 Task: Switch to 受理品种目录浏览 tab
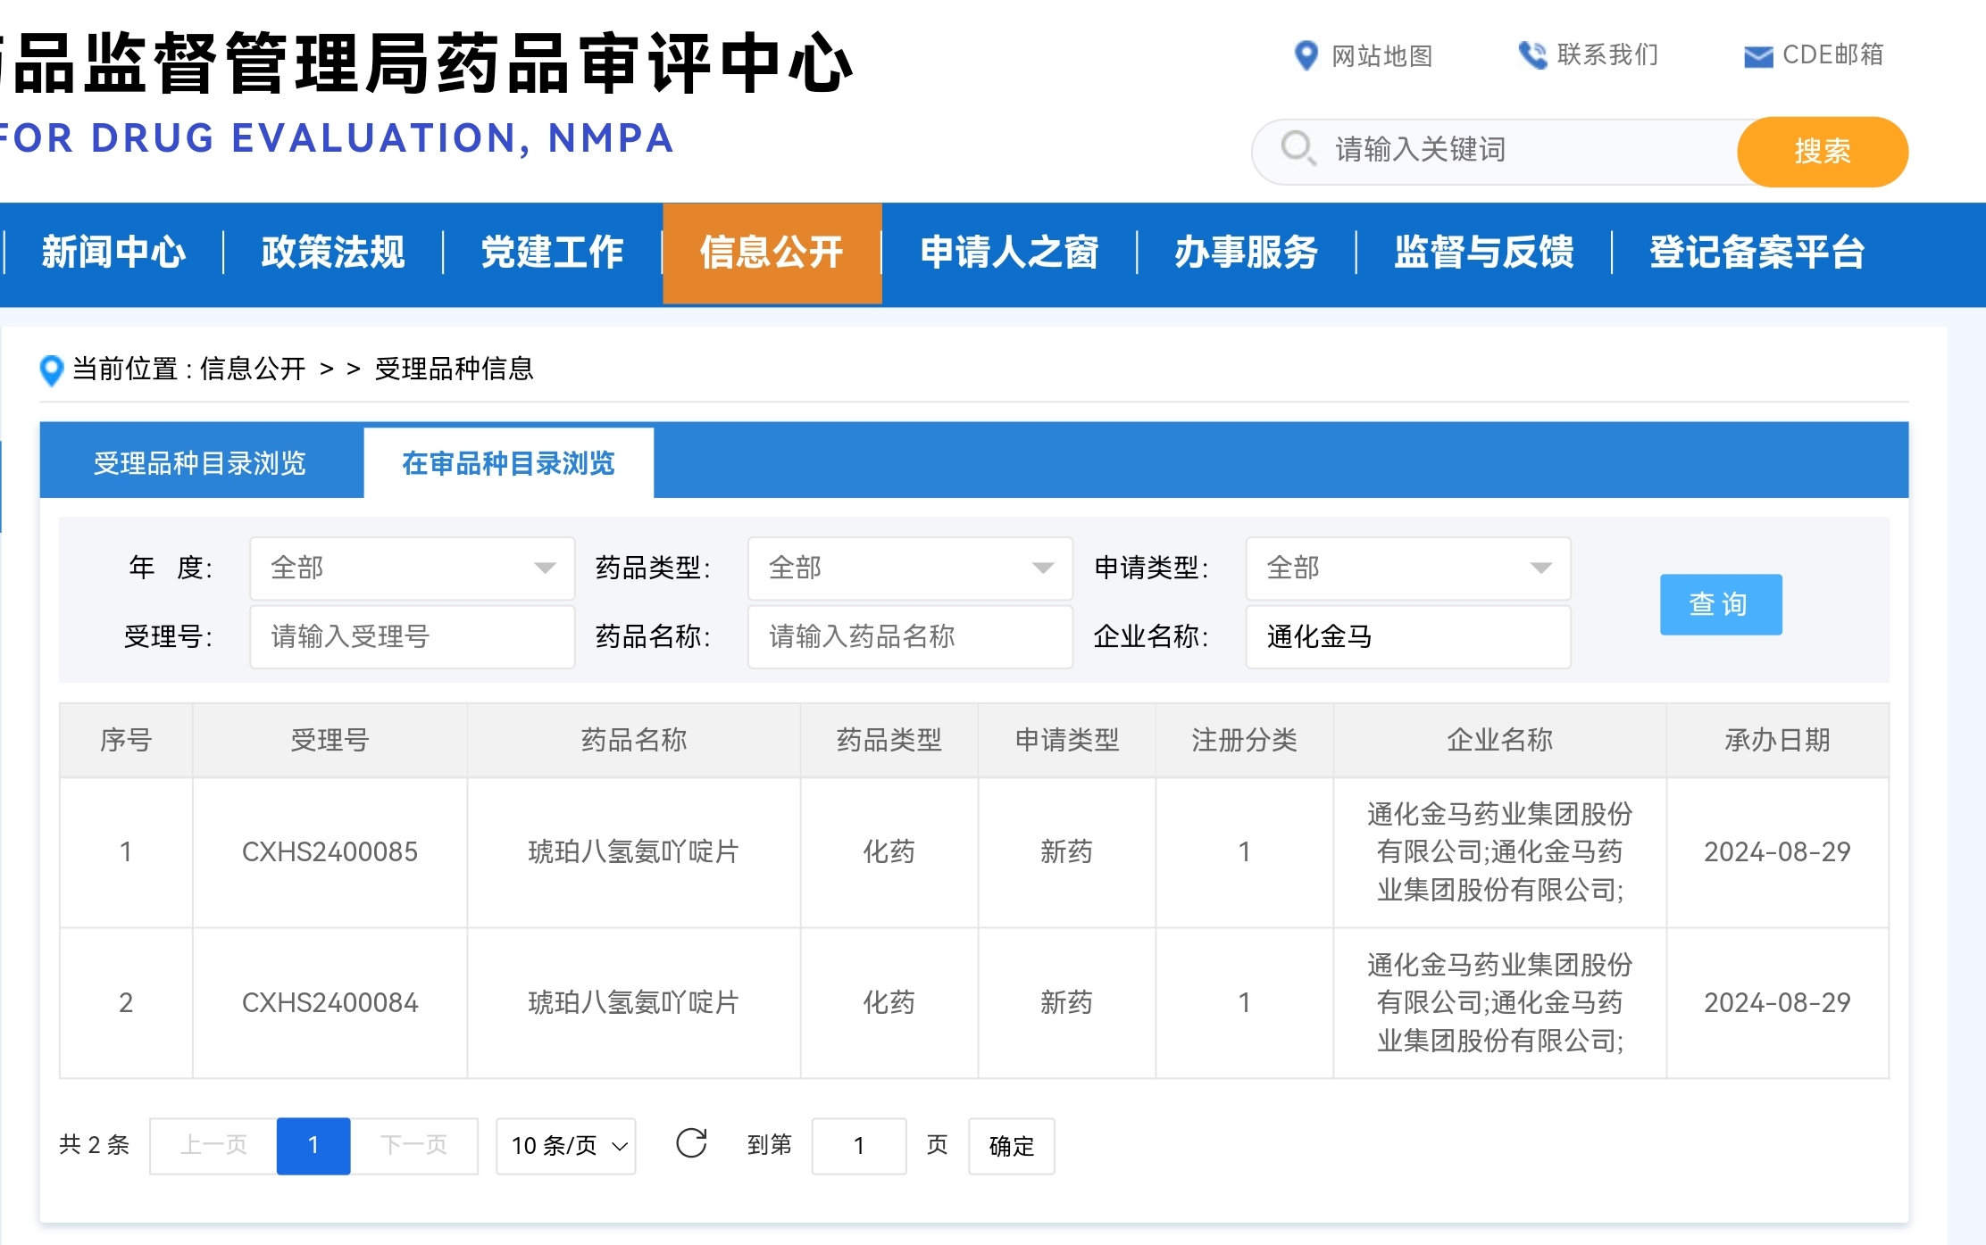200,463
